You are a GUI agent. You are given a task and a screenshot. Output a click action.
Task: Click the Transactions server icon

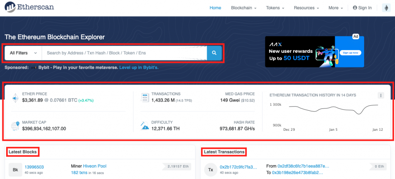pyautogui.click(x=145, y=98)
